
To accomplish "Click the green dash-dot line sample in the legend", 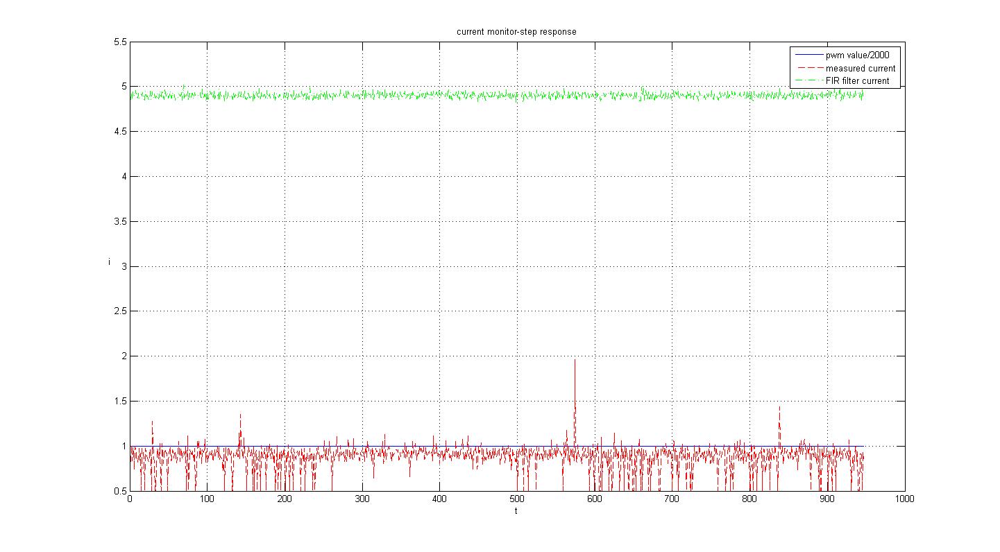I will (x=808, y=81).
